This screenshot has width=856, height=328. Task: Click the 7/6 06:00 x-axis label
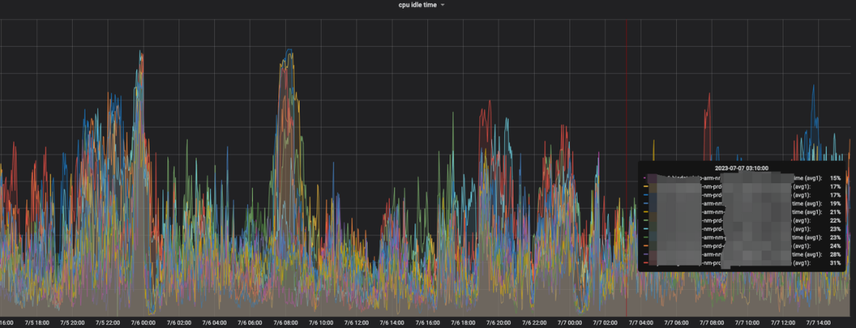[250, 322]
